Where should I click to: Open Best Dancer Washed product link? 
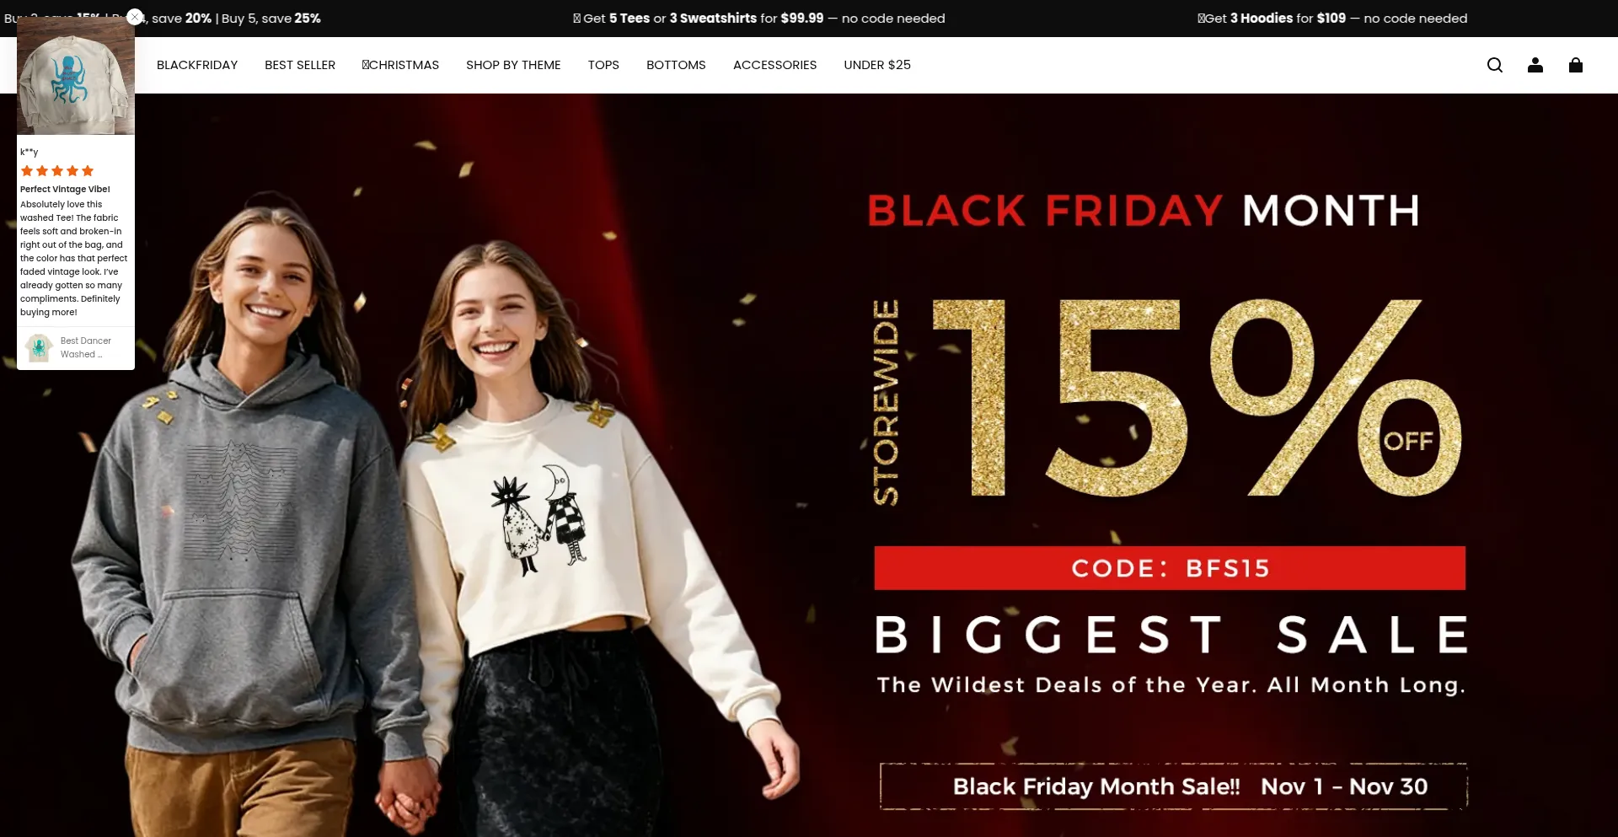tap(85, 347)
